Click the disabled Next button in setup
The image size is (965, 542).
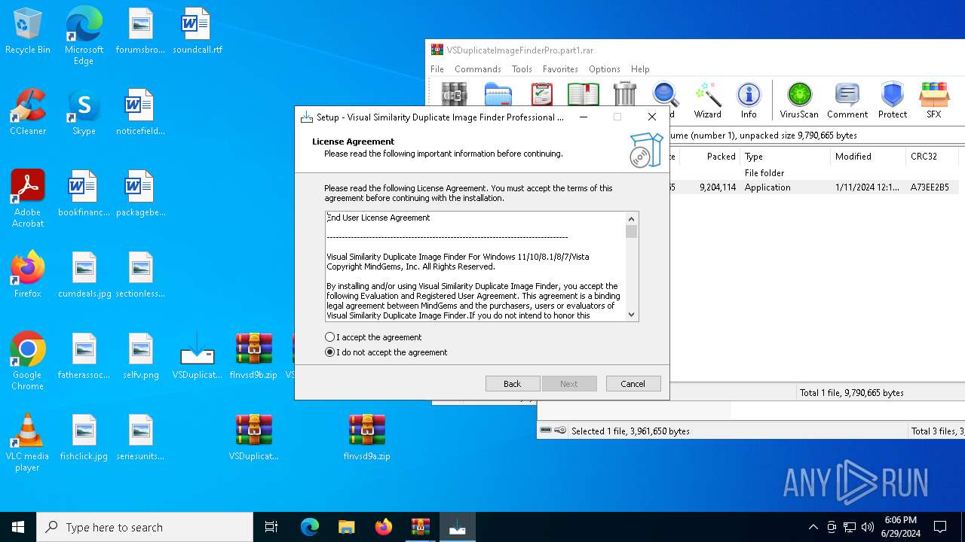click(x=569, y=384)
